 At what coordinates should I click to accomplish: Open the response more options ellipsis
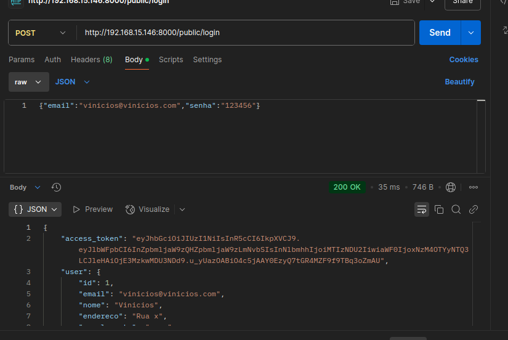click(474, 187)
